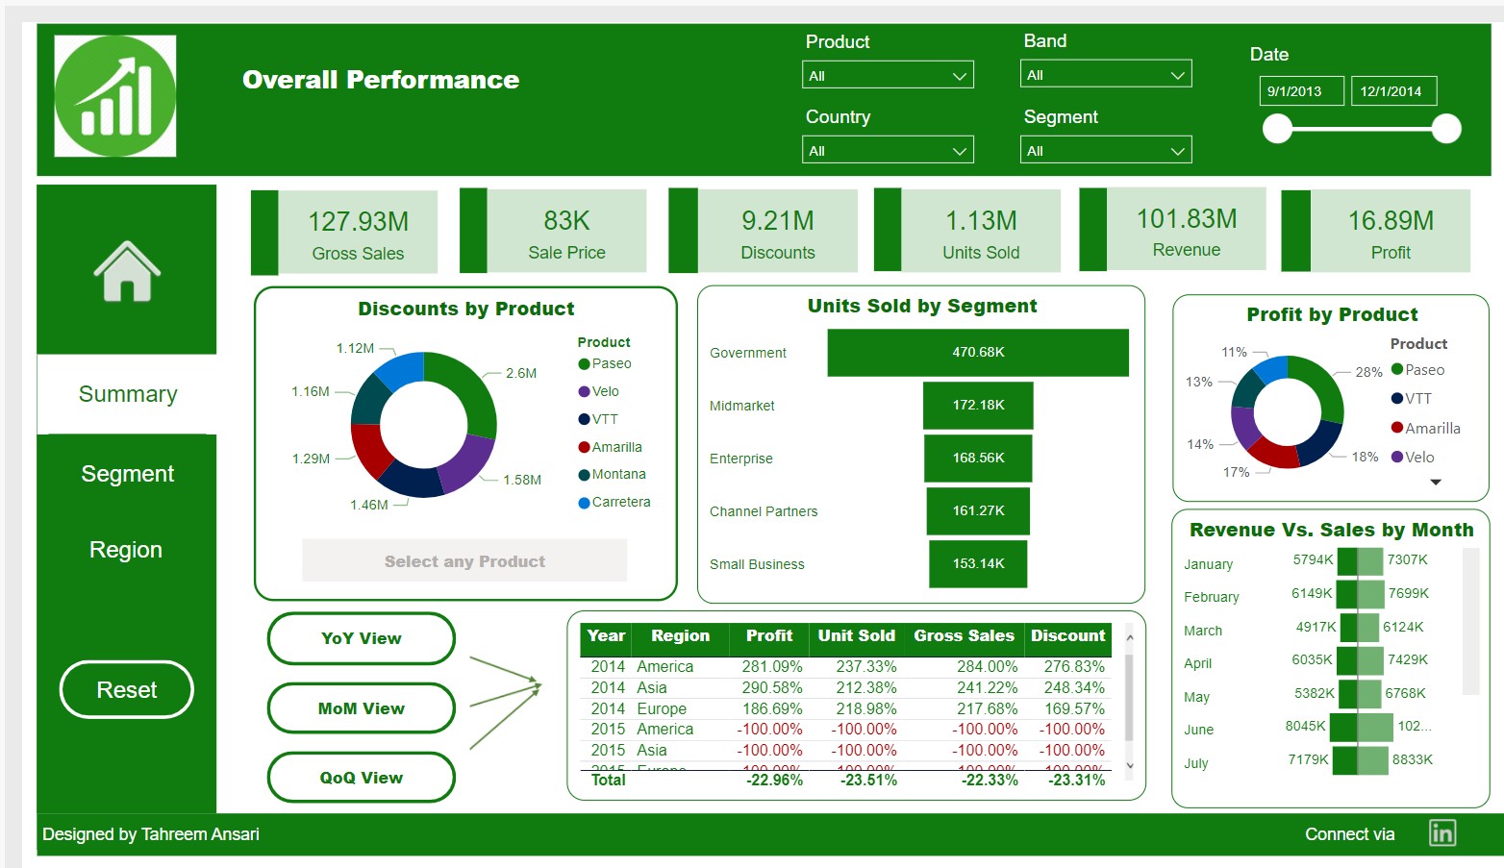Select the Carretera legend marker
The height and width of the screenshot is (868, 1504).
click(583, 502)
